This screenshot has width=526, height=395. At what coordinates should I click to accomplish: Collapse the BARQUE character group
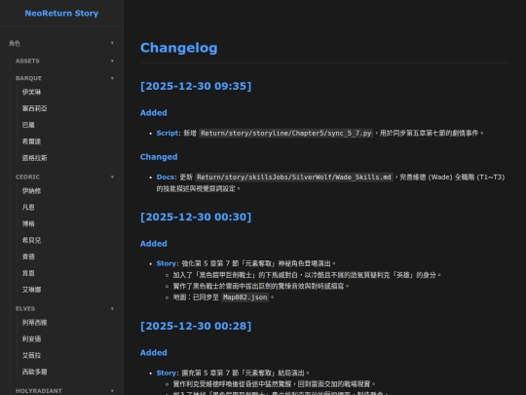click(x=64, y=78)
